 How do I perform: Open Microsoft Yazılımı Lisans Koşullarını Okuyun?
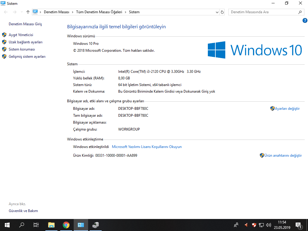coord(147,147)
